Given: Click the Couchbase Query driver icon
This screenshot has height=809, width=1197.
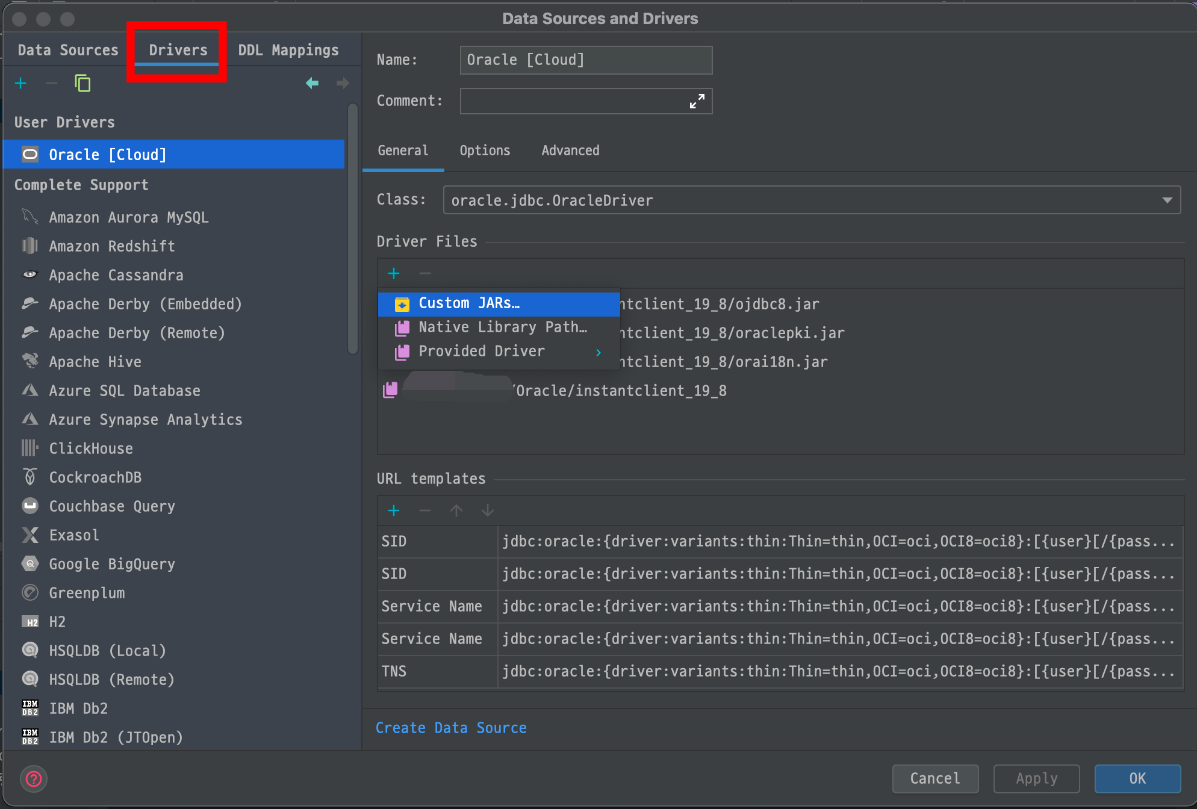Looking at the screenshot, I should [x=30, y=506].
